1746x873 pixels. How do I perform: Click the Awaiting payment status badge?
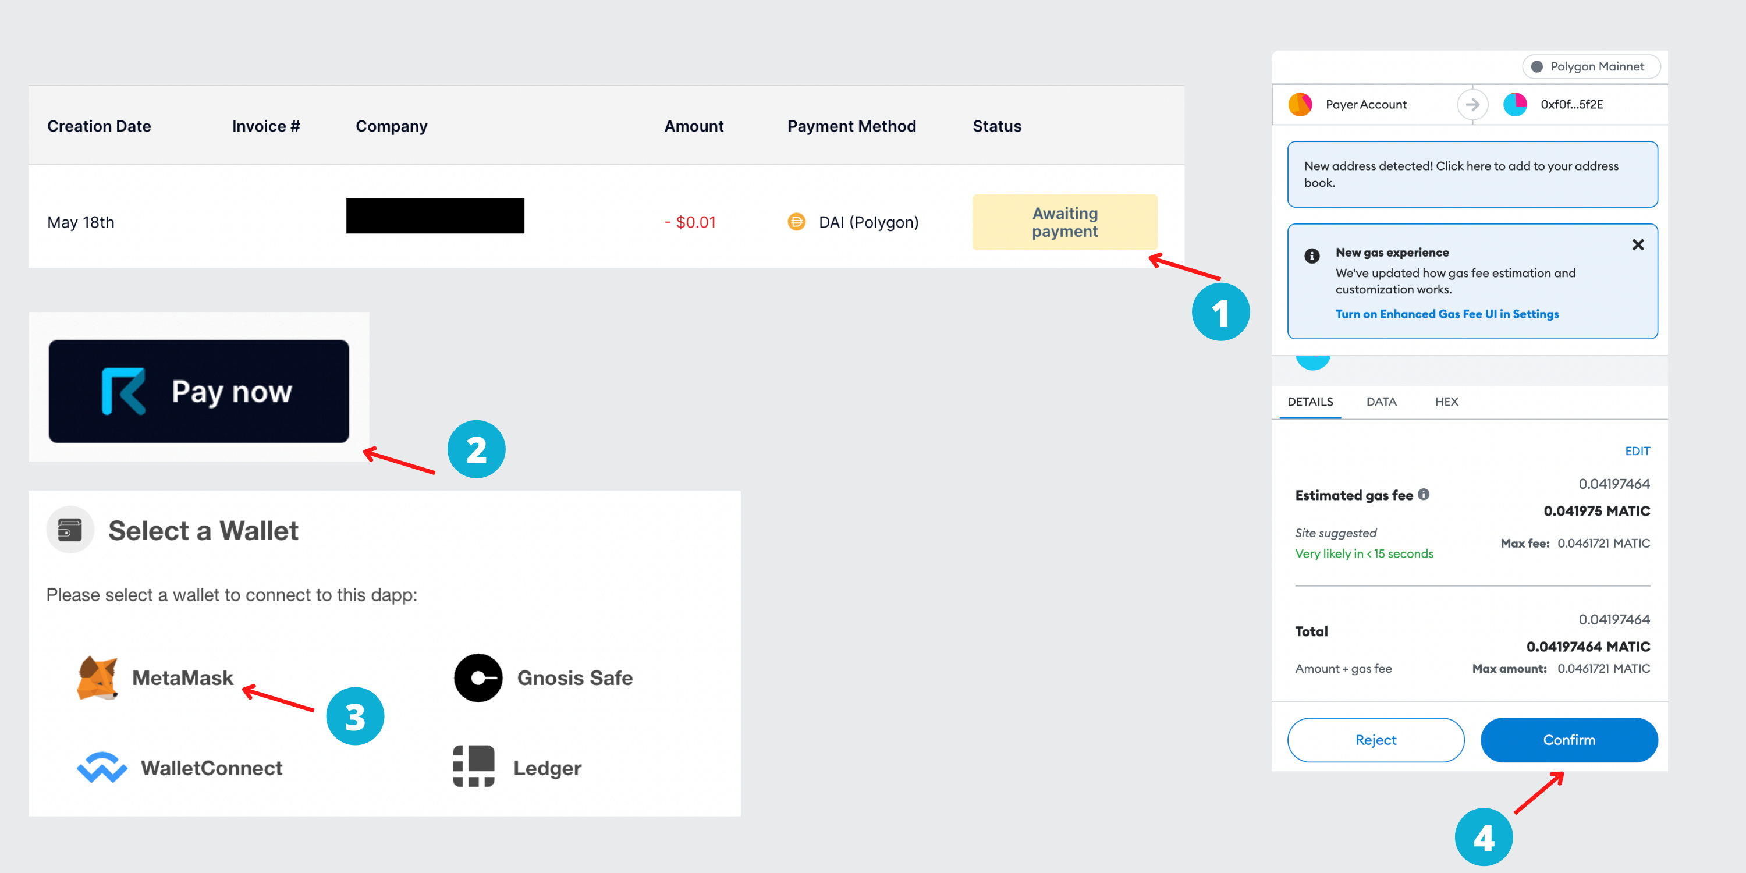tap(1065, 222)
